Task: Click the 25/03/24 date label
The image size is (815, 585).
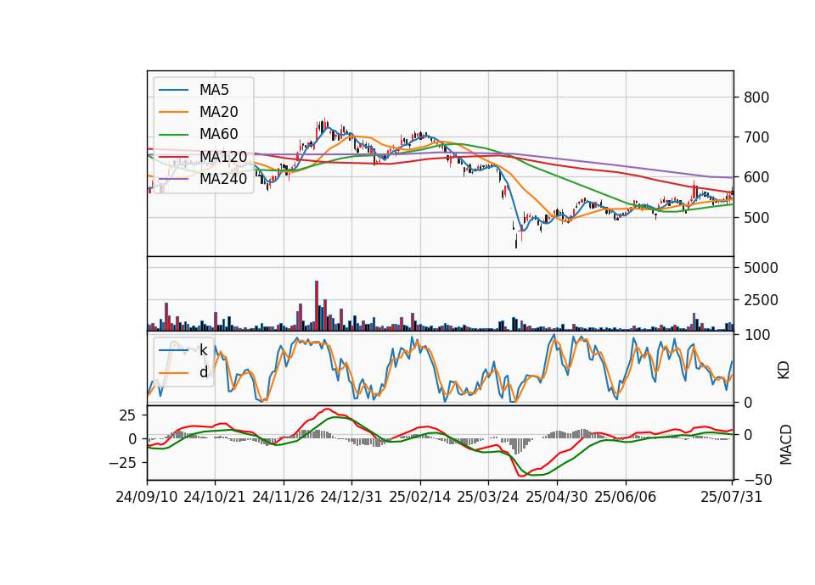Action: 487,497
